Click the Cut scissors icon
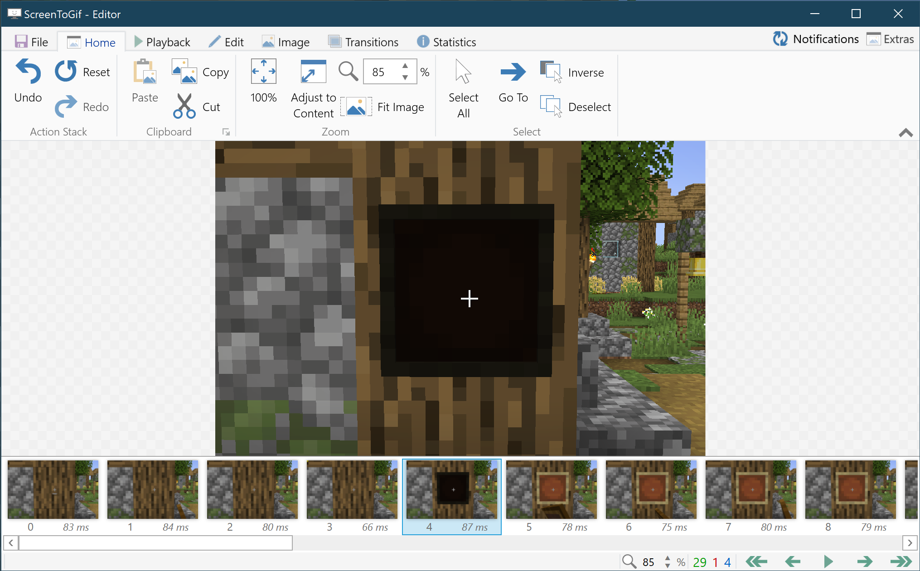 [184, 106]
